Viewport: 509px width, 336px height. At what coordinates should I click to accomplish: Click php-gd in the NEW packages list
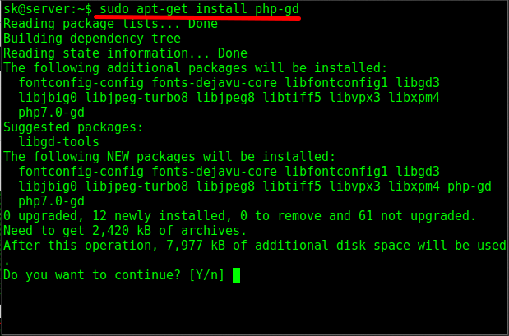[470, 186]
